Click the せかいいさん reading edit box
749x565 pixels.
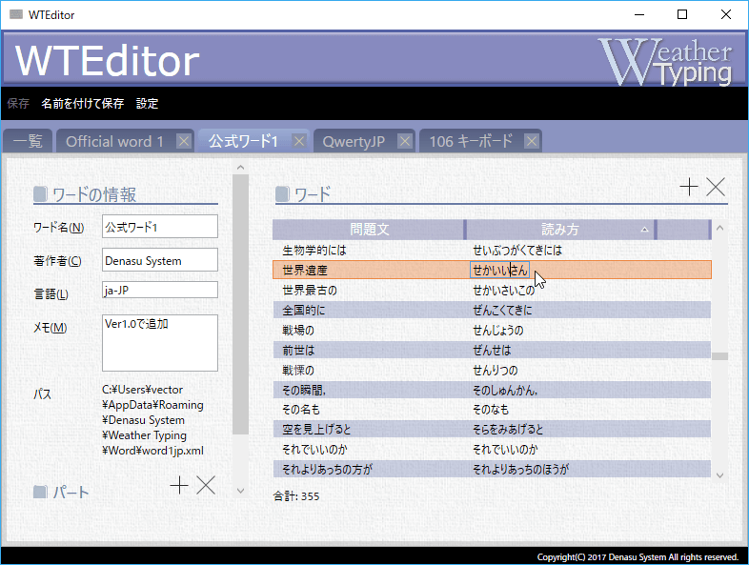pyautogui.click(x=499, y=271)
